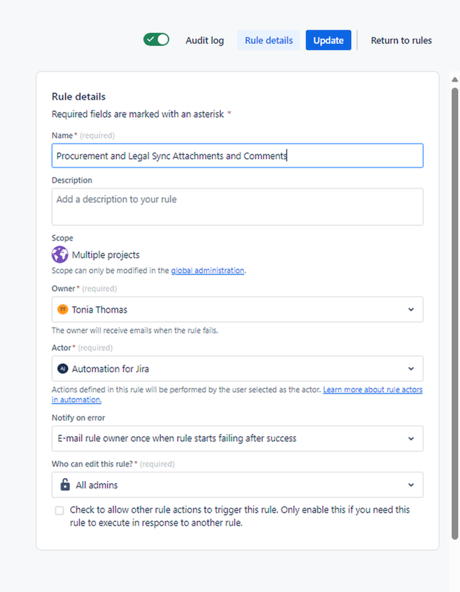This screenshot has height=592, width=460.
Task: Select the Rule details tab
Action: 269,40
